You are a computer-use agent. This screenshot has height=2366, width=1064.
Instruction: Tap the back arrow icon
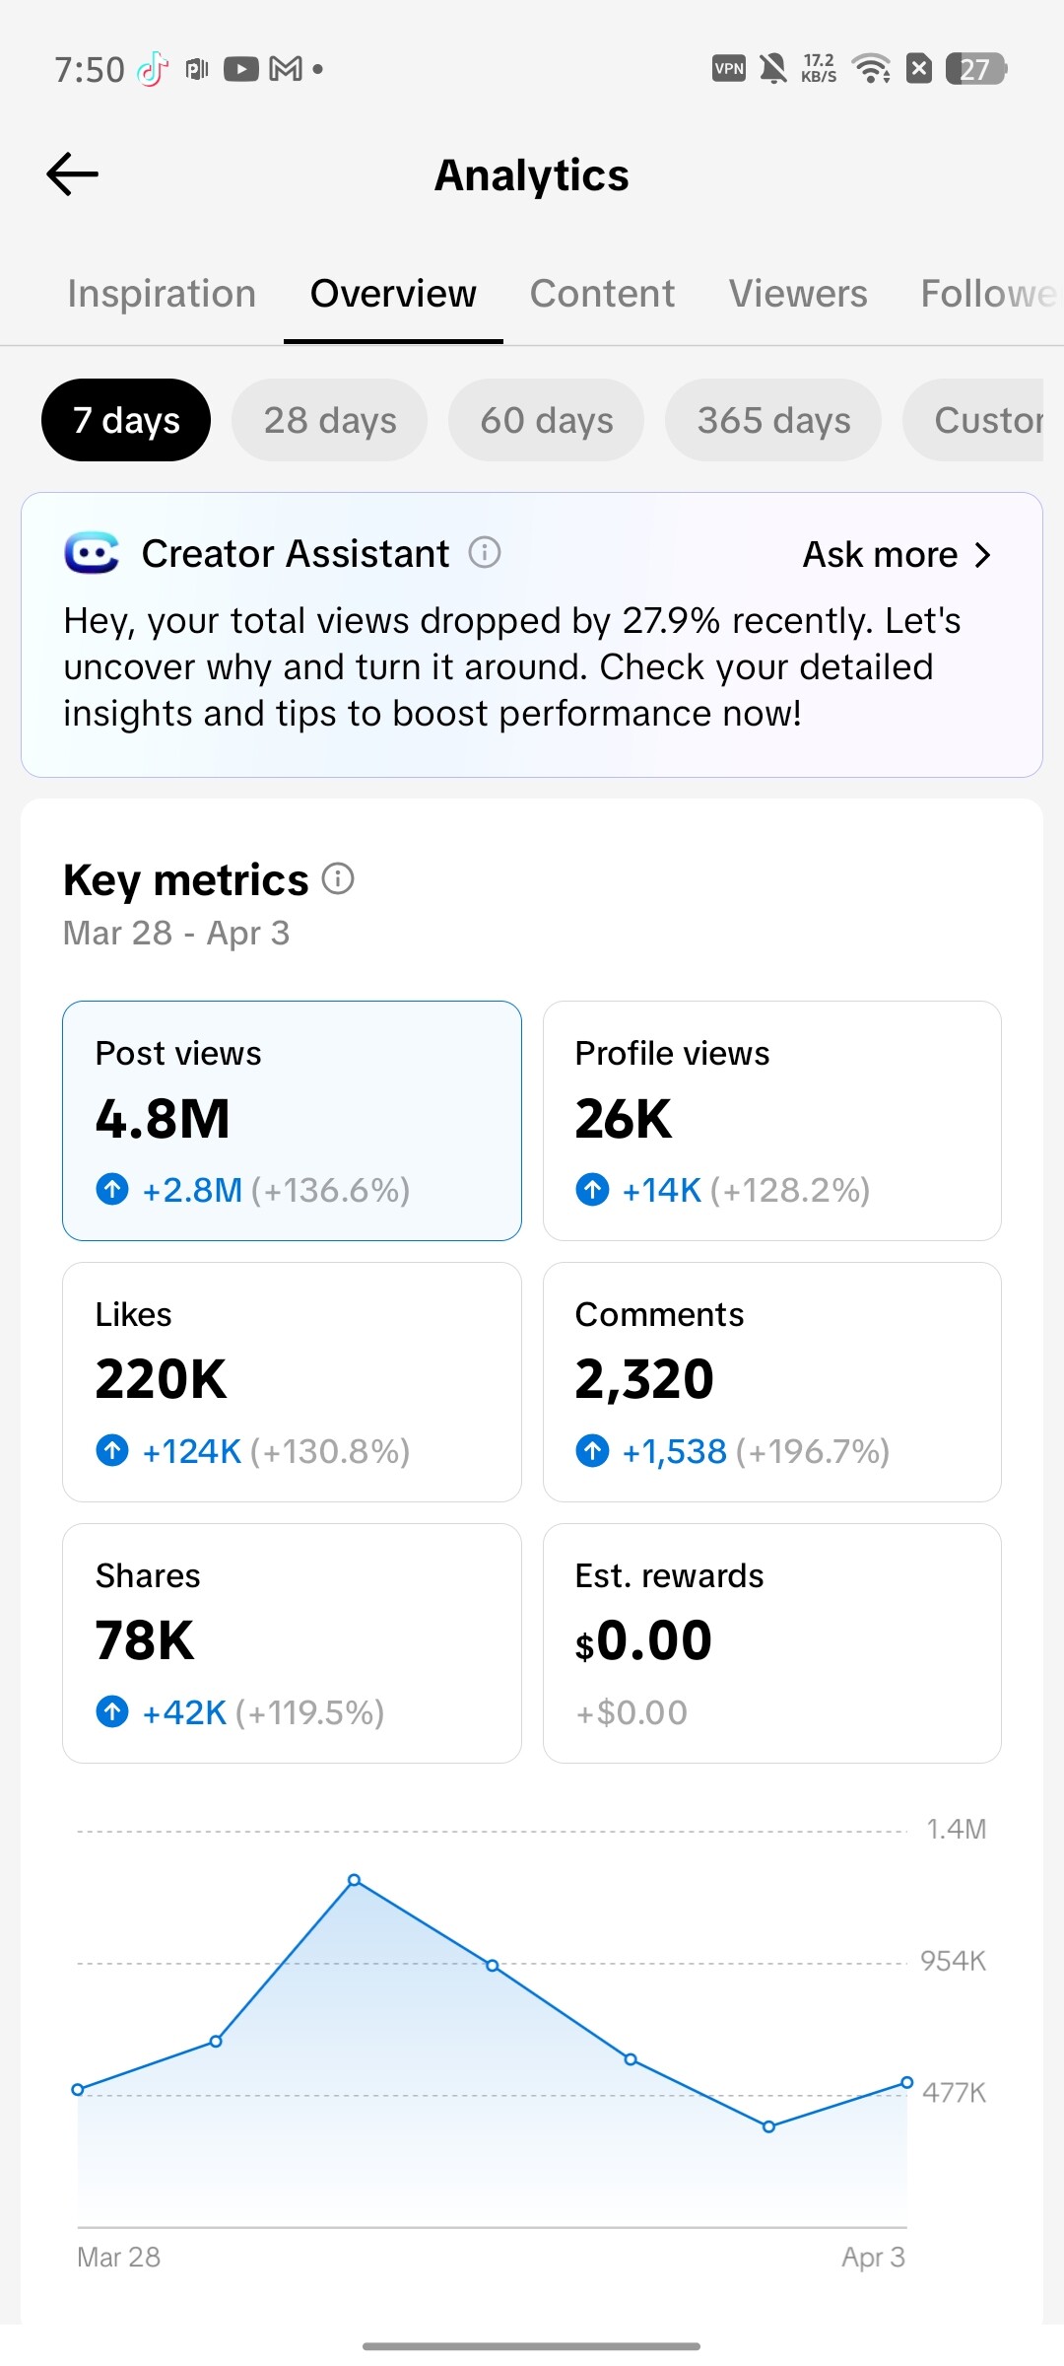click(x=73, y=174)
